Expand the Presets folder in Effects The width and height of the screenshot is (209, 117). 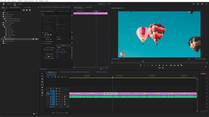click(1, 13)
